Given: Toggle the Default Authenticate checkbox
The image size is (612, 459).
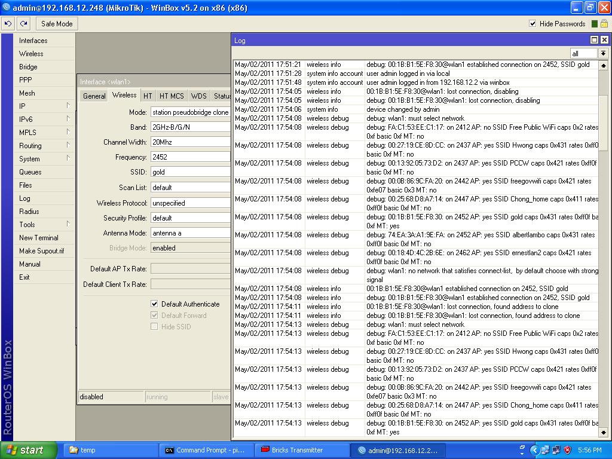Looking at the screenshot, I should point(154,304).
